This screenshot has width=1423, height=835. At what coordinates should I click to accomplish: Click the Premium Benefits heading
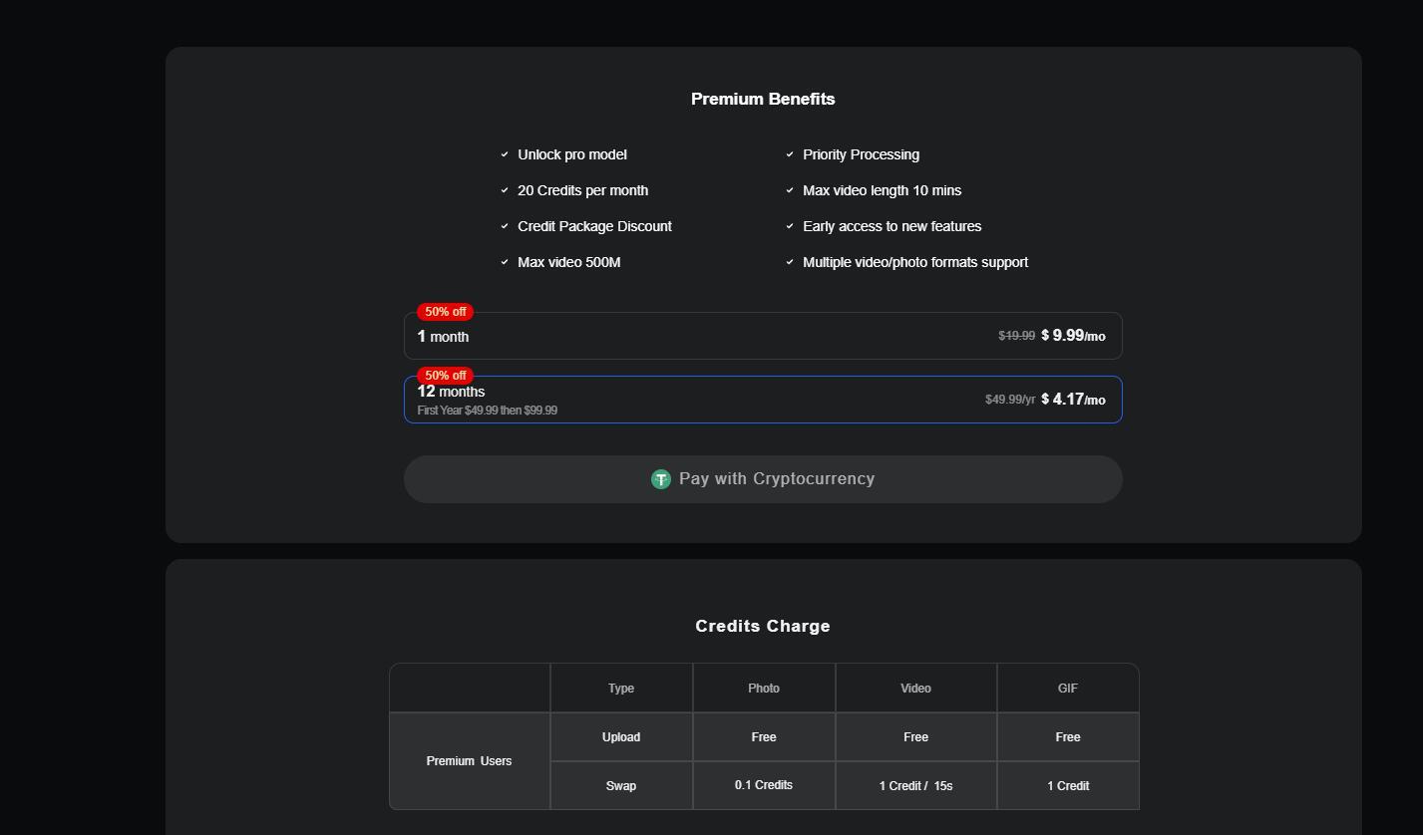[763, 99]
